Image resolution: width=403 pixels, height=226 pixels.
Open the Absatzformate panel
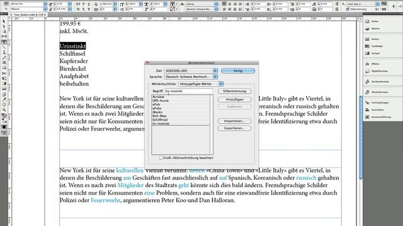tap(379, 92)
